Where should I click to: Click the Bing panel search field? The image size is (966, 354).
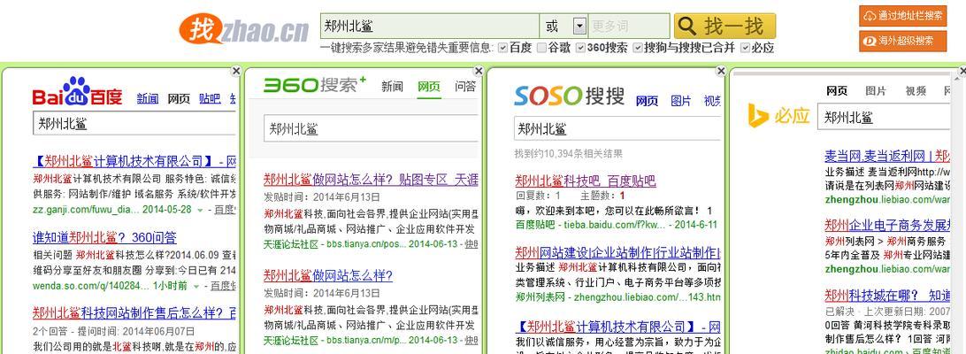pos(884,117)
